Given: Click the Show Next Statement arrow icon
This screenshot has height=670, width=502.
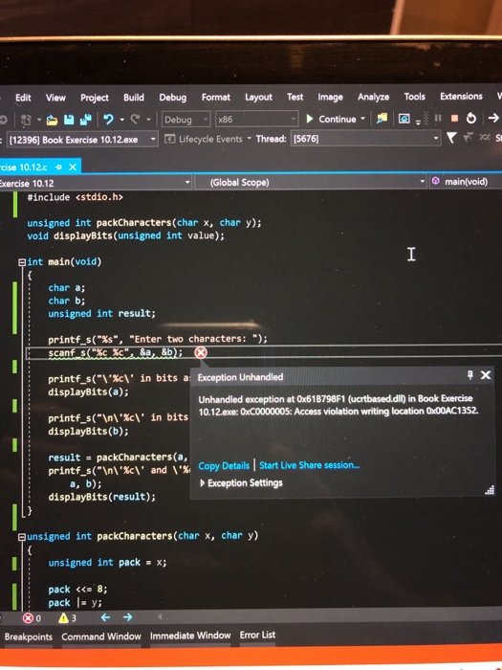Looking at the screenshot, I should point(493,118).
